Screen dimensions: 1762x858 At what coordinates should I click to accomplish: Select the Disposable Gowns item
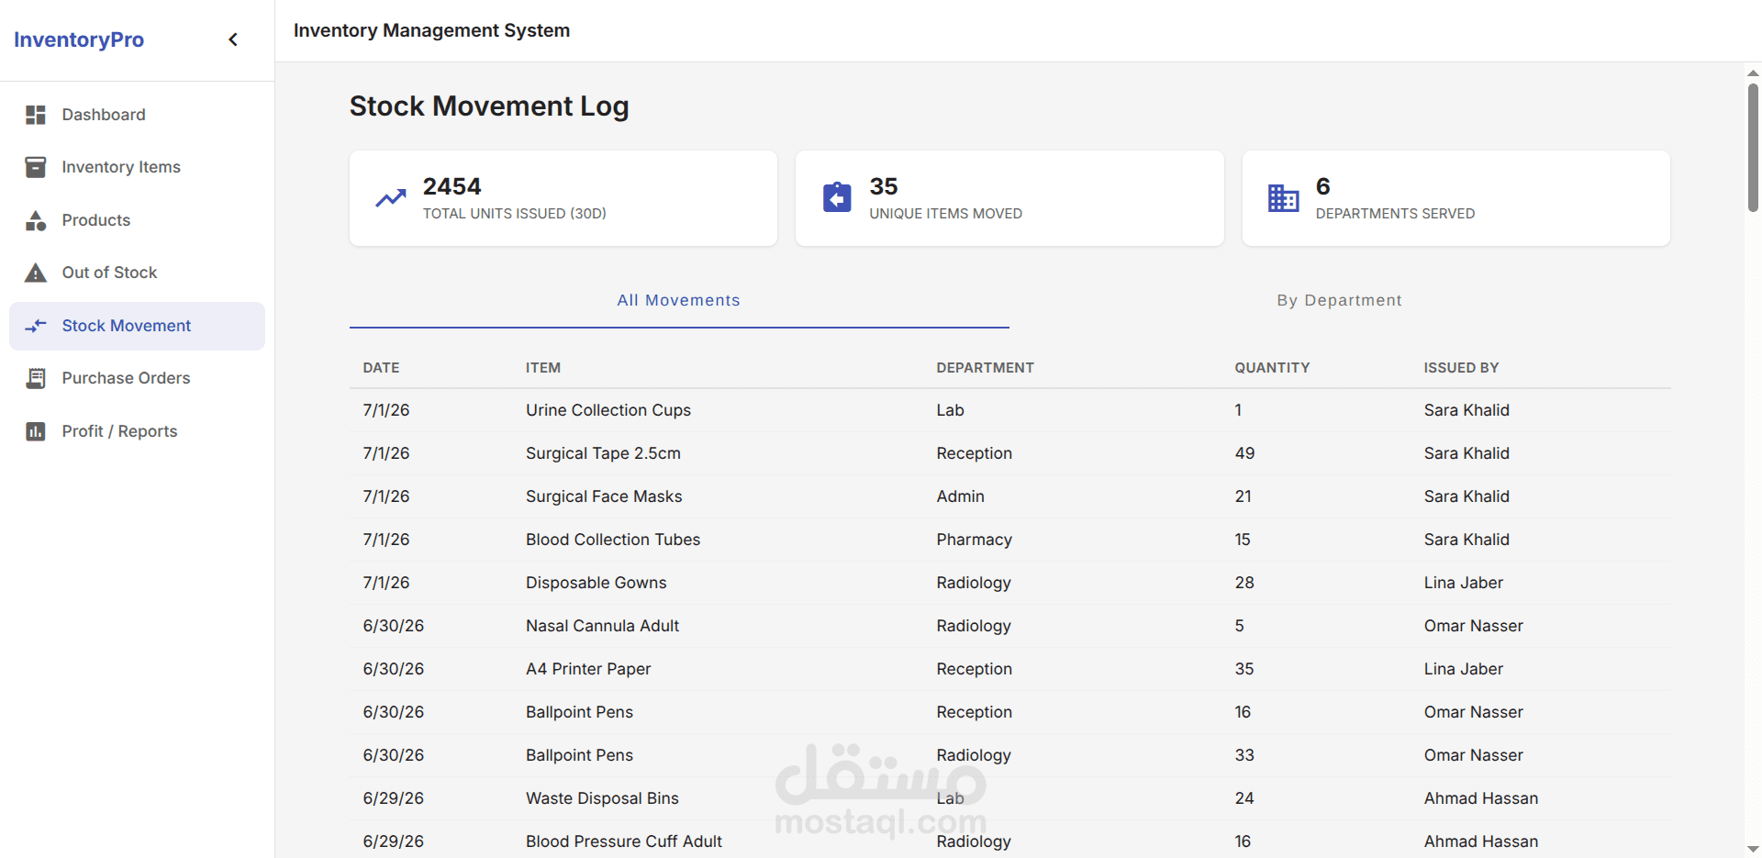[596, 583]
